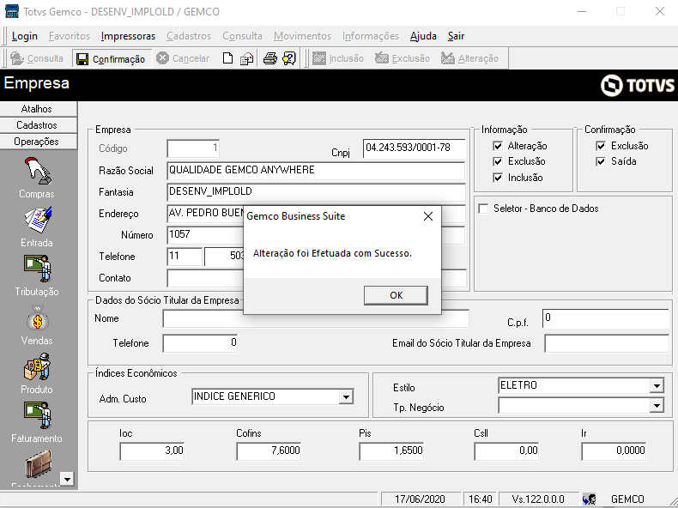Screen dimensions: 678x508
Task: Open the Produto sidebar icon
Action: [38, 366]
